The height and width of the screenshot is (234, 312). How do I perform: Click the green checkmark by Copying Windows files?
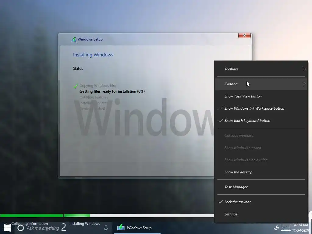click(76, 86)
